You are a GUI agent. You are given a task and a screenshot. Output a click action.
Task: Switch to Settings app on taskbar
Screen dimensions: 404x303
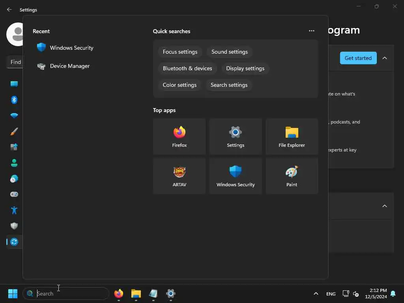click(x=170, y=294)
